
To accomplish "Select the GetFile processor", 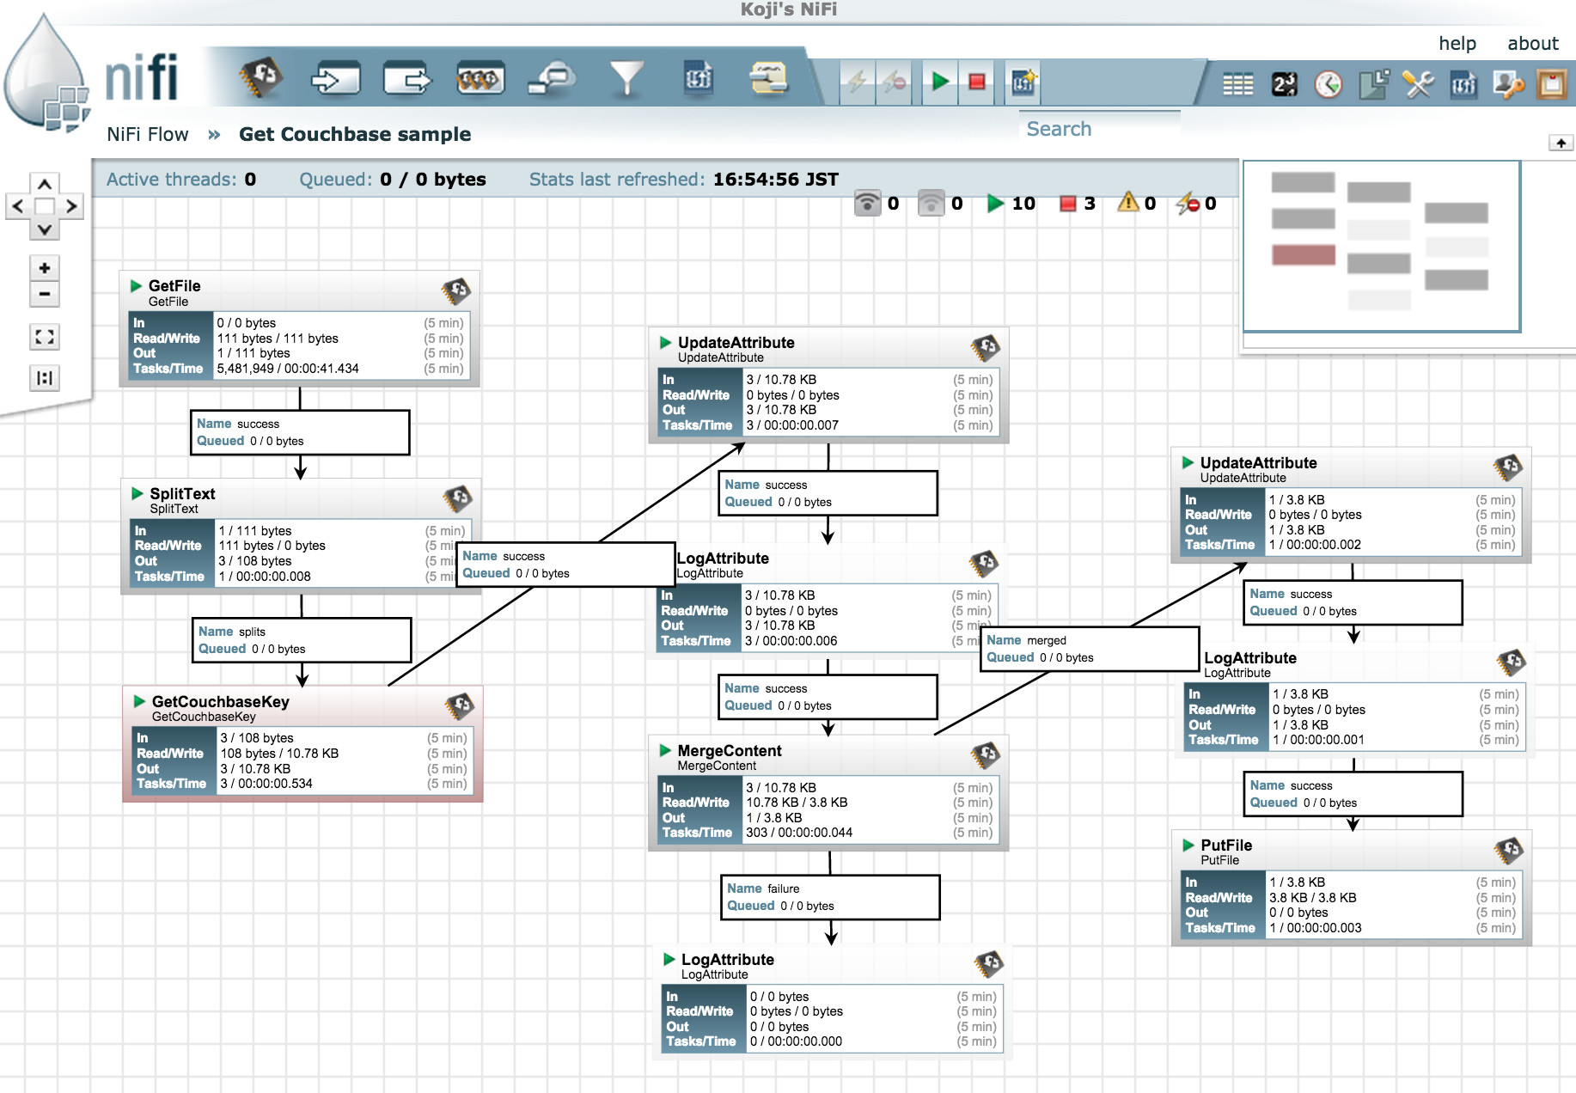I will (x=299, y=329).
